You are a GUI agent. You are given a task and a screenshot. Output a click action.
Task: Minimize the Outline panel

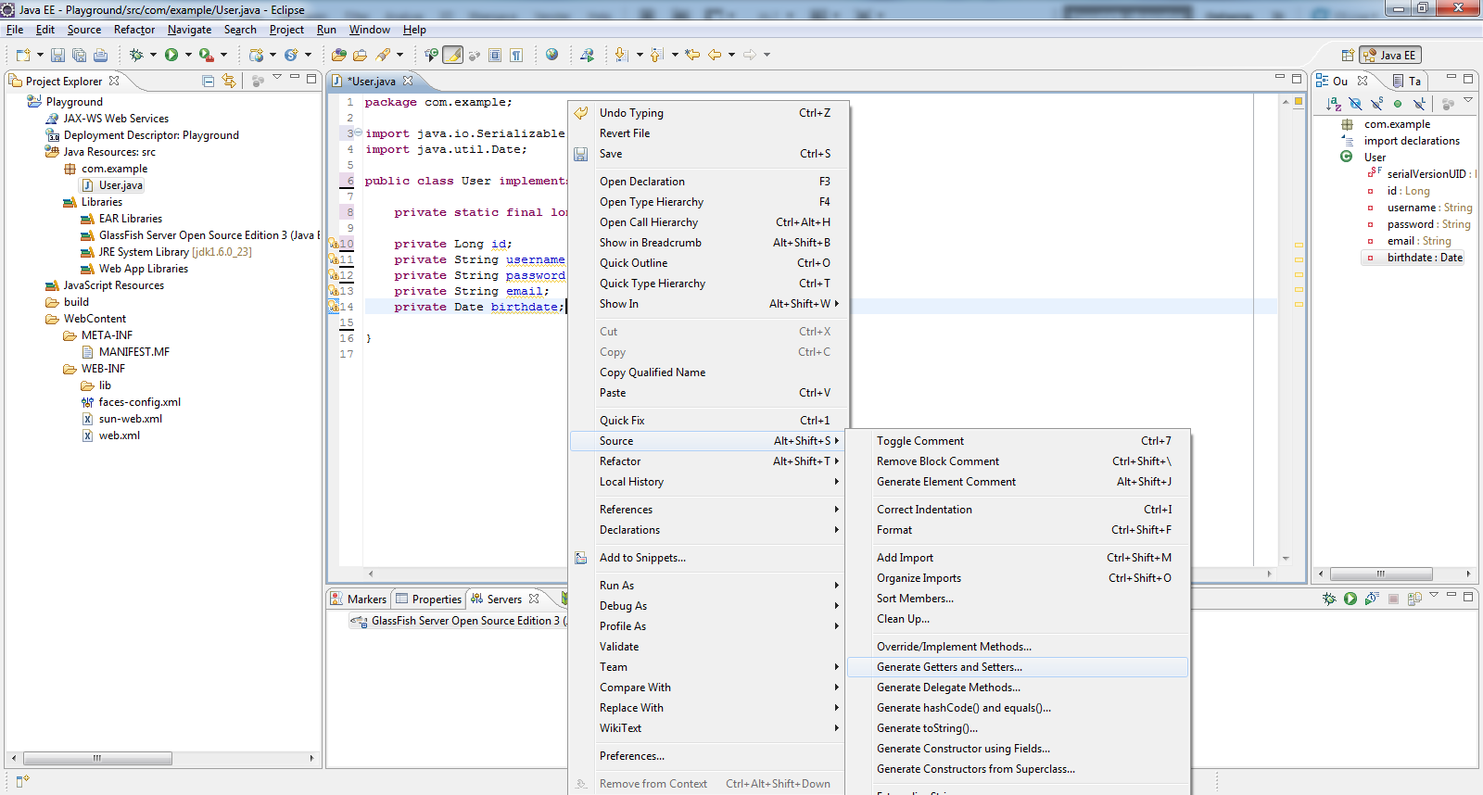pos(1451,76)
